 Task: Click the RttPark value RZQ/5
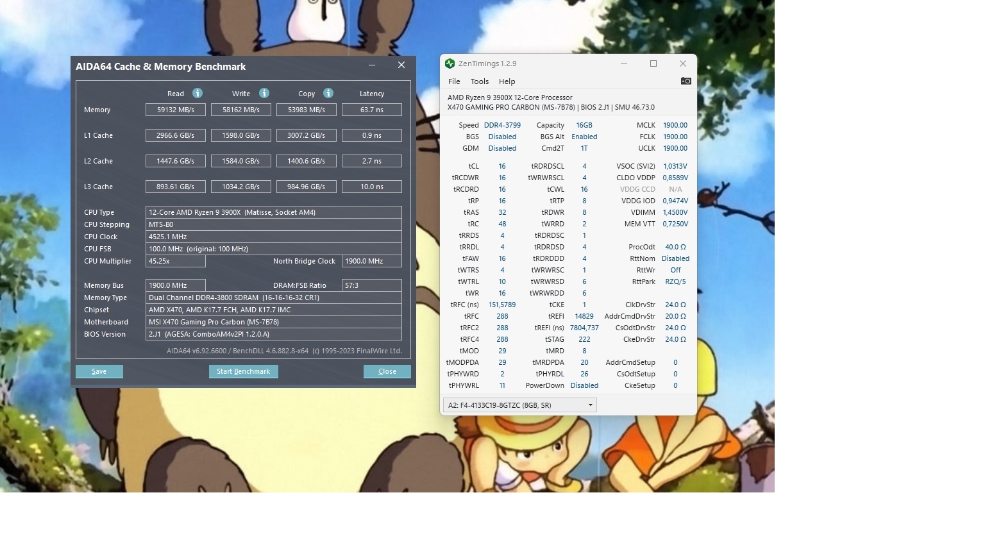pyautogui.click(x=675, y=281)
